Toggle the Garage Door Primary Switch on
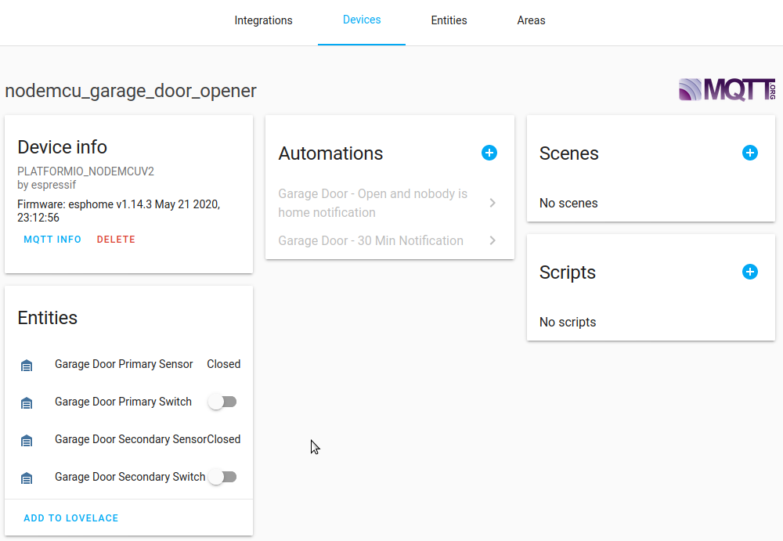The width and height of the screenshot is (783, 541). pos(222,402)
